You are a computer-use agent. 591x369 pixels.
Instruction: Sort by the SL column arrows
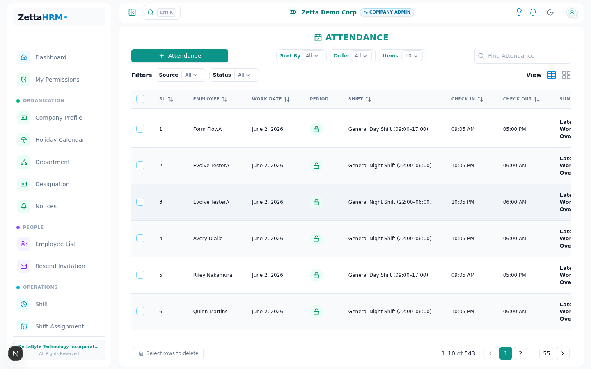pyautogui.click(x=170, y=99)
